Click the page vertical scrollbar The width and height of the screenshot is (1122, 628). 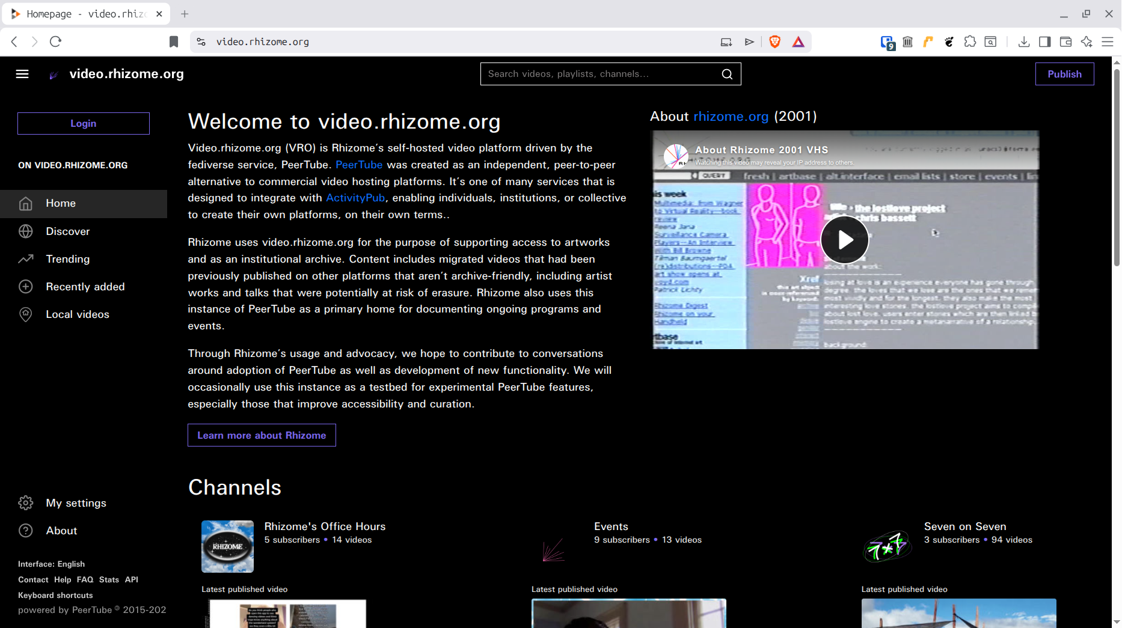click(1117, 167)
